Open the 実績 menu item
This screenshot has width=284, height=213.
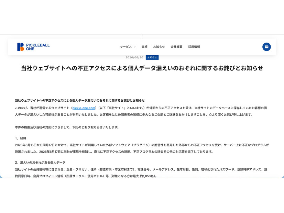coord(144,47)
